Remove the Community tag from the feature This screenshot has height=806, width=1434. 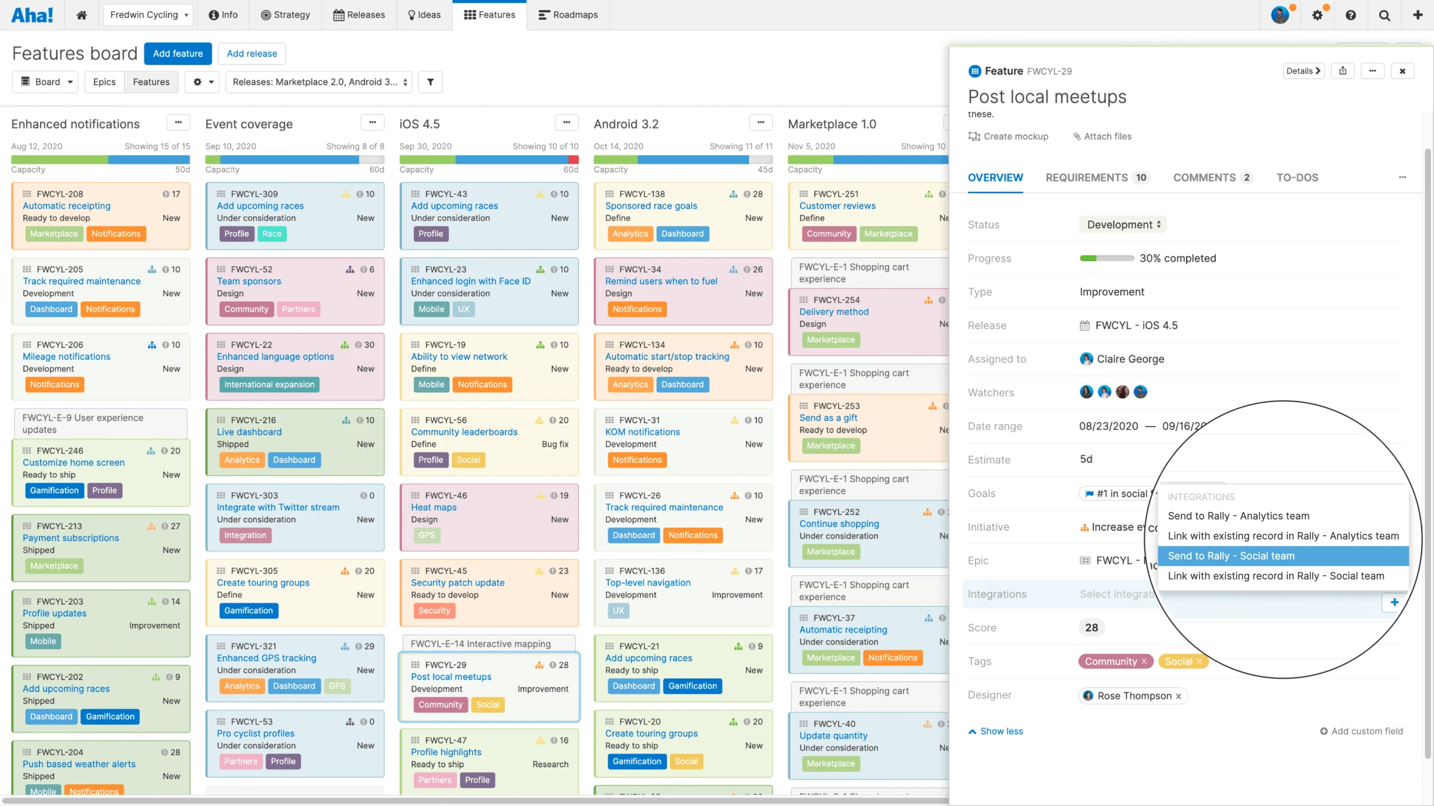pos(1144,661)
